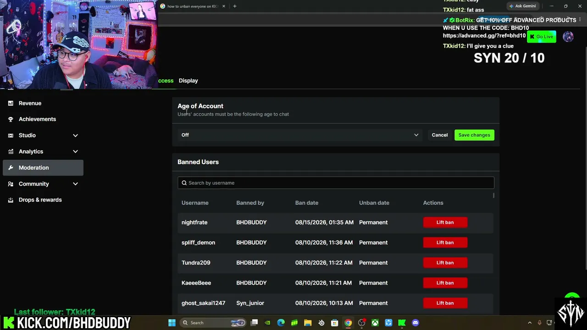The height and width of the screenshot is (330, 587).
Task: Click the Analytics chart icon
Action: coord(11,151)
